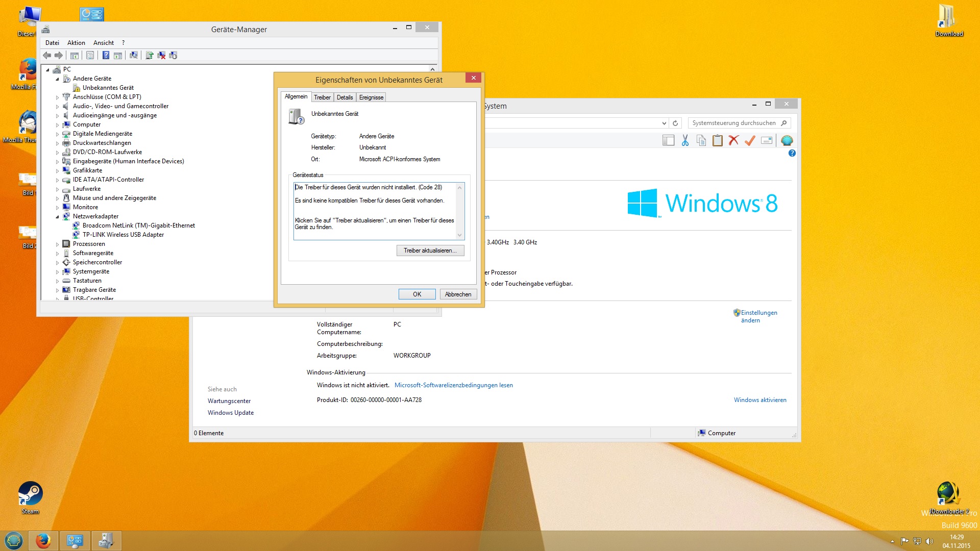Click the blue help icon in toolbar
The width and height of the screenshot is (980, 551).
tap(106, 55)
